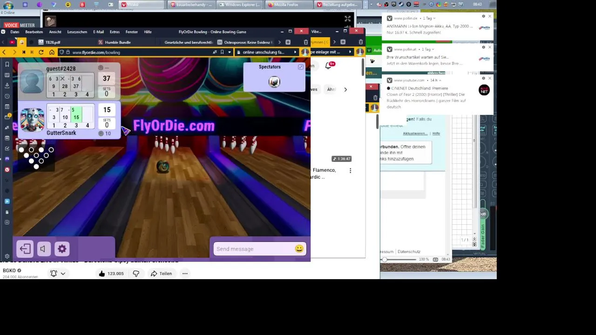Open the CINENET Clown of Fear notification
Image resolution: width=596 pixels, height=335 pixels.
(438, 95)
